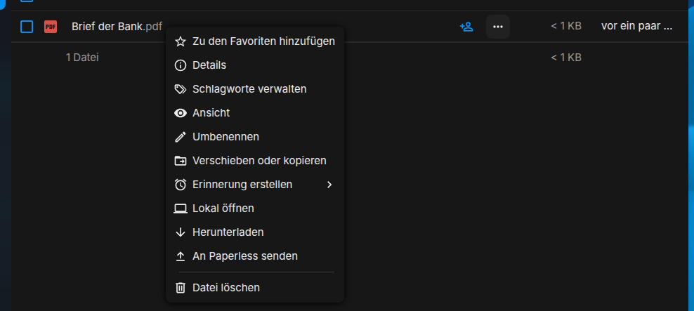Click the laptop icon beside Lokal öffnen

coord(180,209)
